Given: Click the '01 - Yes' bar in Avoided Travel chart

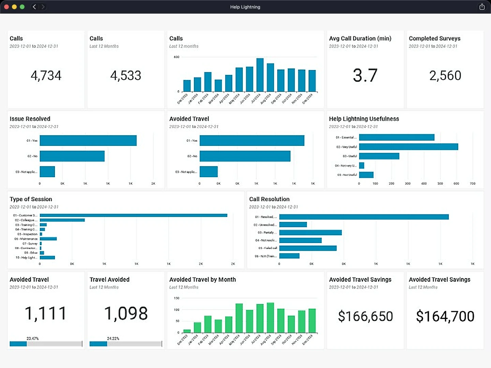Looking at the screenshot, I should 252,140.
